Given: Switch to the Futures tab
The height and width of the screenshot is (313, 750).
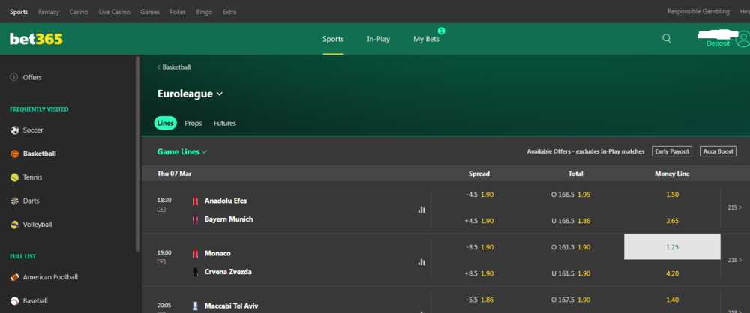Looking at the screenshot, I should tap(225, 124).
